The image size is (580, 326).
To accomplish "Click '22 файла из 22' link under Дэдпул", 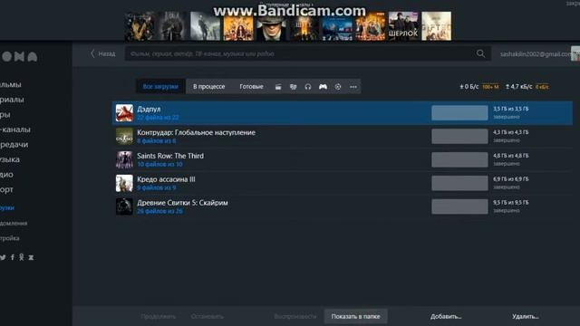I will coord(158,117).
